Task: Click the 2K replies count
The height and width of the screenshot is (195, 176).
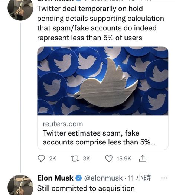Action: pos(53,159)
